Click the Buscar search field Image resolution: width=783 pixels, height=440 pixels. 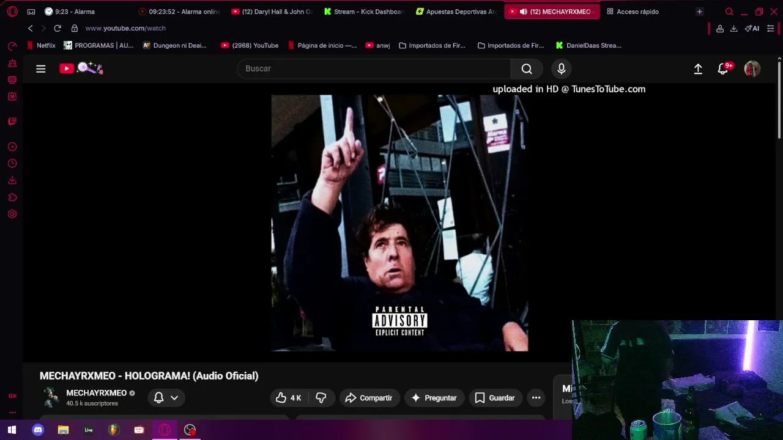374,69
